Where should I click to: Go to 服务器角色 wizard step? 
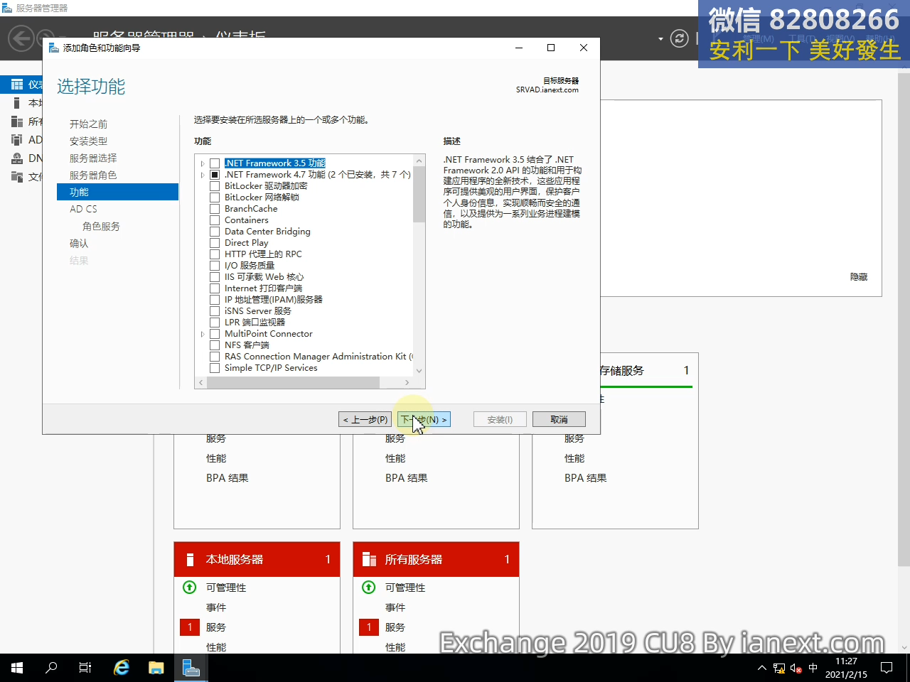tap(93, 175)
